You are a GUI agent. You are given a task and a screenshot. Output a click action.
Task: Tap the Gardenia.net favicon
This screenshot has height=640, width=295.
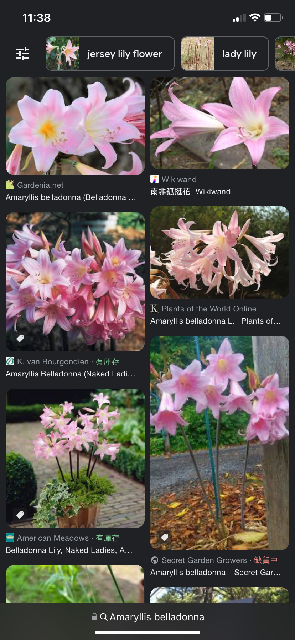(x=10, y=185)
